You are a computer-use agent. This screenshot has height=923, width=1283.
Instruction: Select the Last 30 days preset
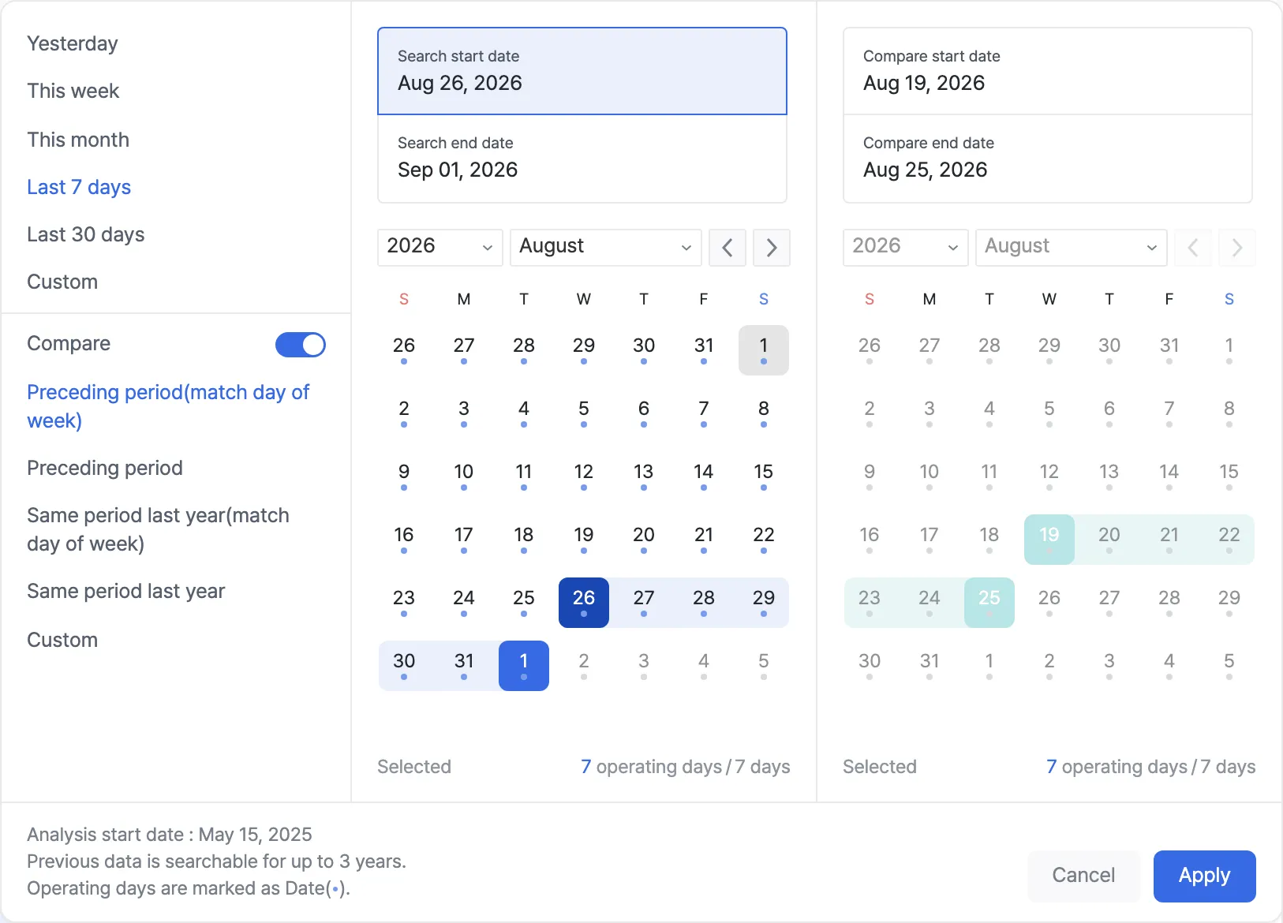(x=86, y=234)
